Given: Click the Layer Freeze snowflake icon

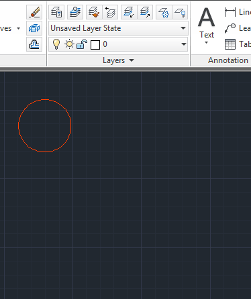Looking at the screenshot, I should click(x=164, y=12).
